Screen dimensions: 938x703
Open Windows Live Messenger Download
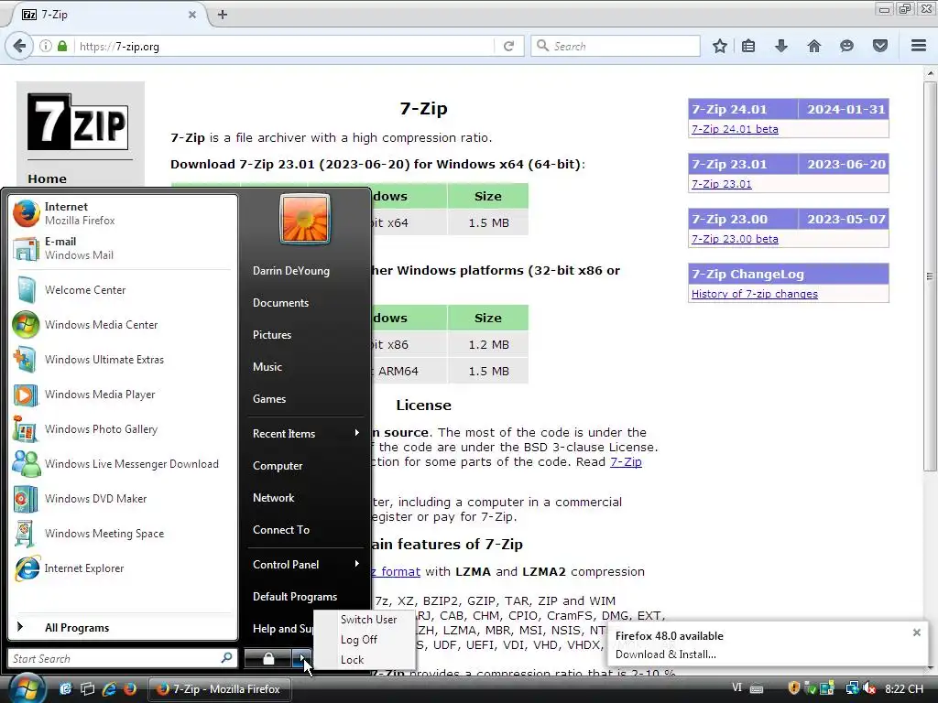coord(123,464)
